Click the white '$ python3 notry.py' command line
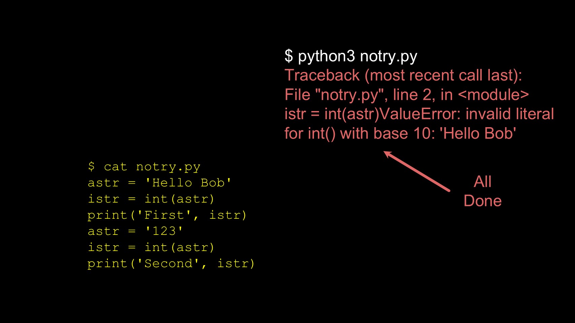 tap(351, 56)
